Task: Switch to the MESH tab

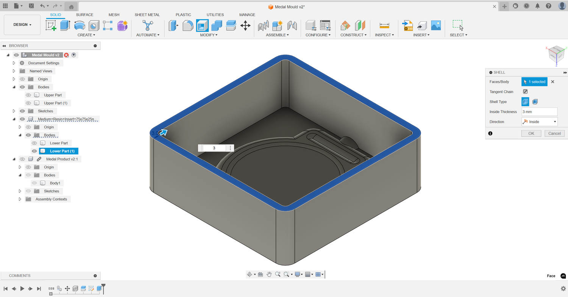Action: [x=114, y=15]
